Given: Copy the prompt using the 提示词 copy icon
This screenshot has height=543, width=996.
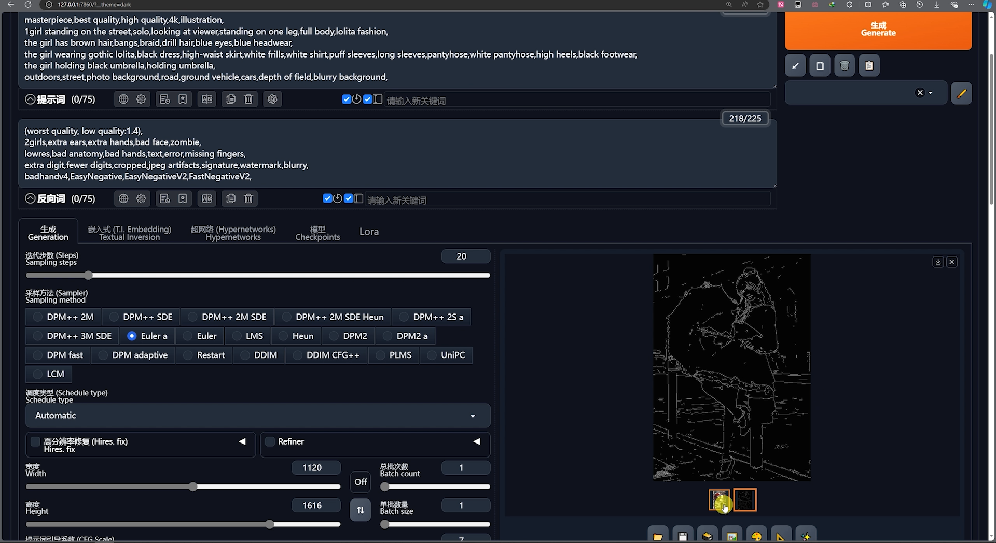Looking at the screenshot, I should [231, 99].
